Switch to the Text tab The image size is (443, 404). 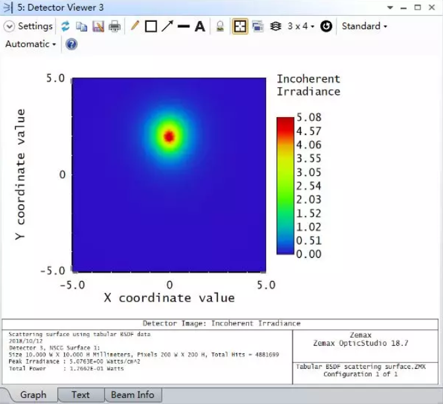click(81, 395)
